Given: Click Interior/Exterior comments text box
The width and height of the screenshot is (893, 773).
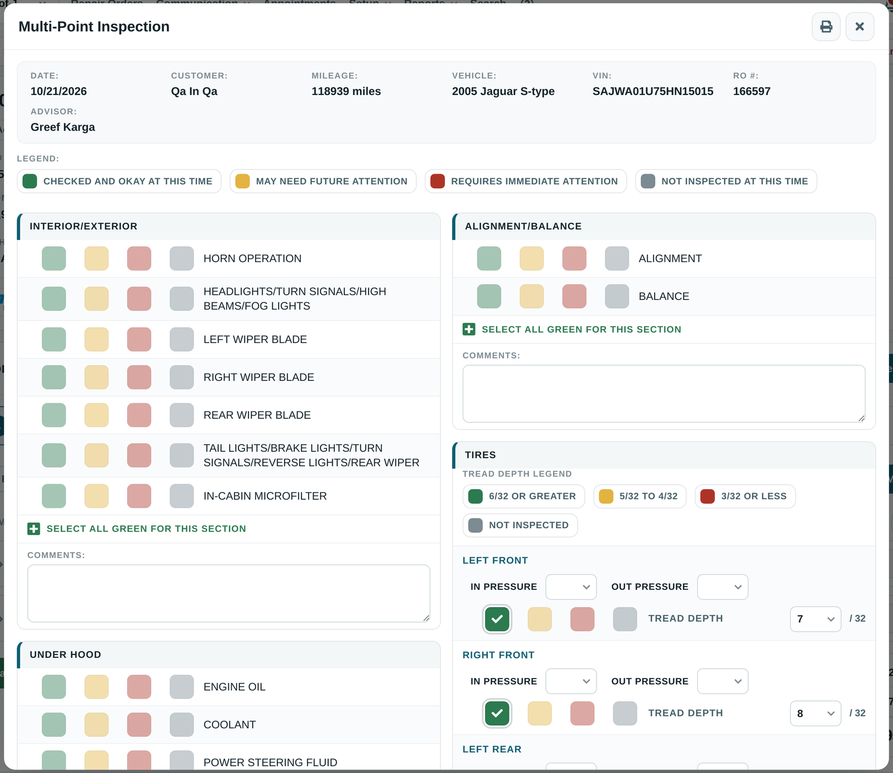Looking at the screenshot, I should (x=229, y=593).
